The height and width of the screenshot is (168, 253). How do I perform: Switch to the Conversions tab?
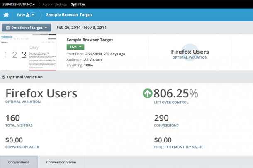click(19, 162)
